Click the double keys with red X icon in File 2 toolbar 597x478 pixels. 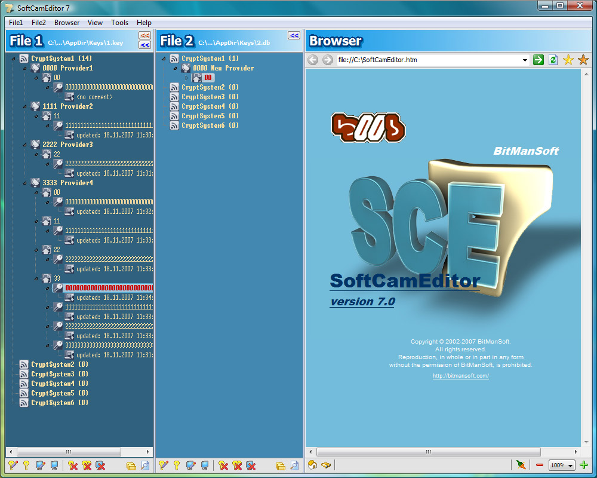[237, 465]
